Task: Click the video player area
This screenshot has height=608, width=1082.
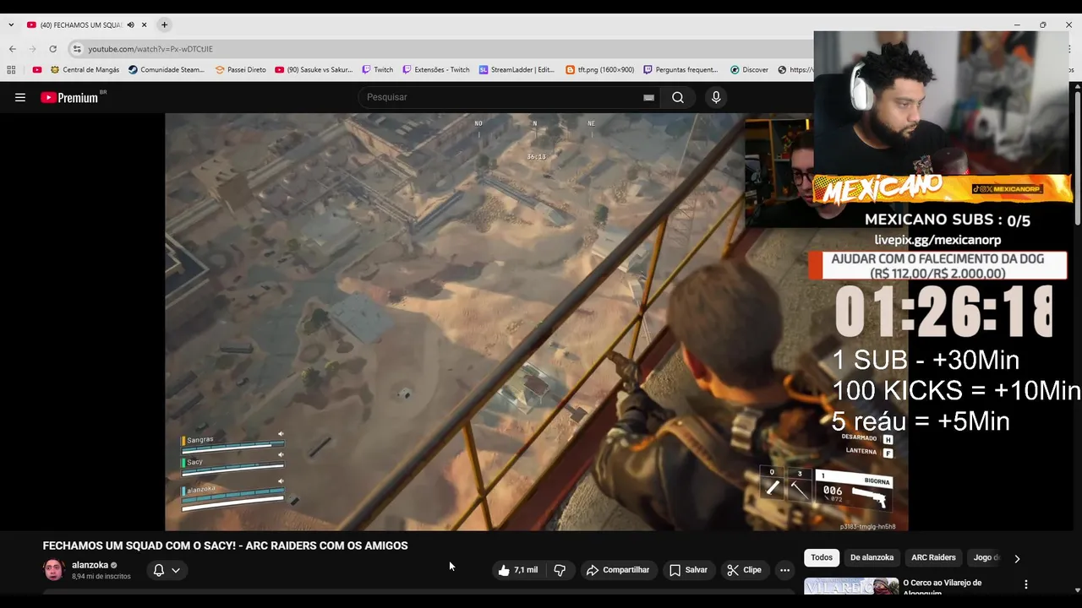Action: click(536, 322)
